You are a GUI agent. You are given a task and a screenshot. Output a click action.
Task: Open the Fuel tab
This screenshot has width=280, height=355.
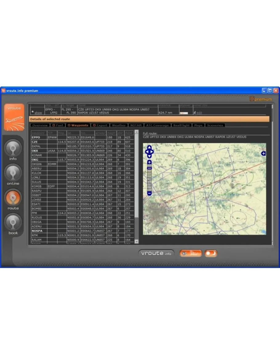(58, 125)
